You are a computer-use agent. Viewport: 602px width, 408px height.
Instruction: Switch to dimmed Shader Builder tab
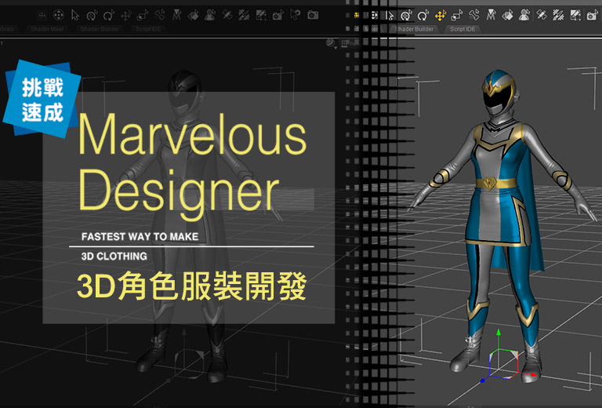(100, 29)
